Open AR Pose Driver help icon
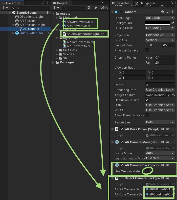Viewport: 177px width, 200px height. point(163,129)
